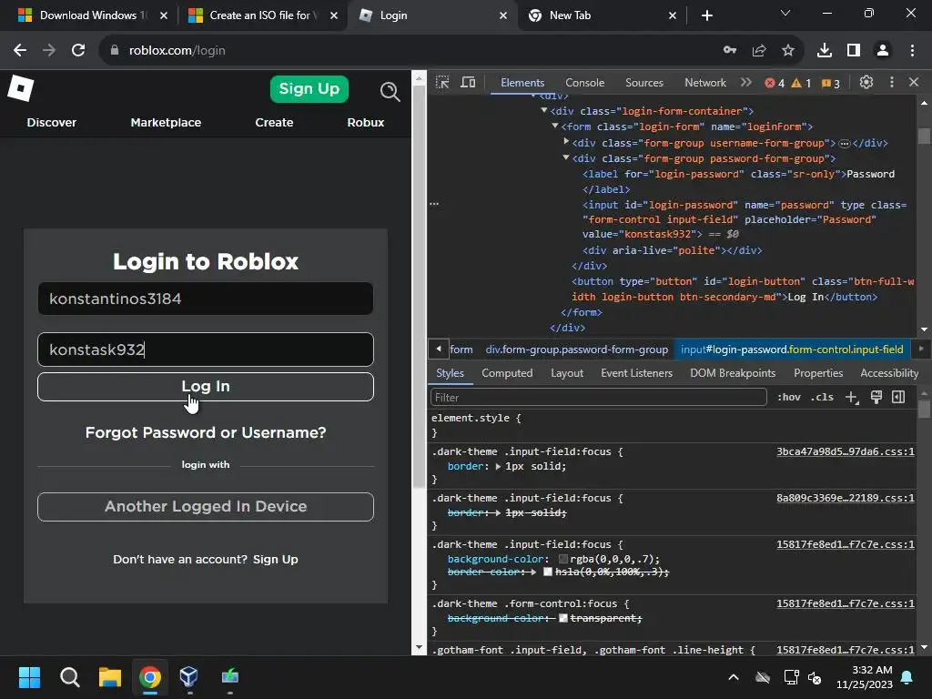Image resolution: width=932 pixels, height=699 pixels.
Task: Open DevTools settings gear icon
Action: point(866,83)
